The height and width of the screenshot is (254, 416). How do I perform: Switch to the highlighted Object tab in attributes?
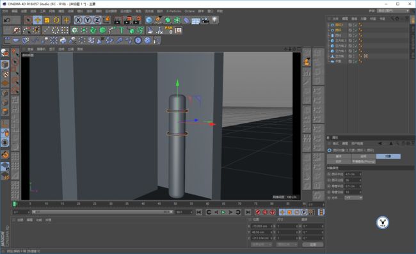[x=388, y=156]
